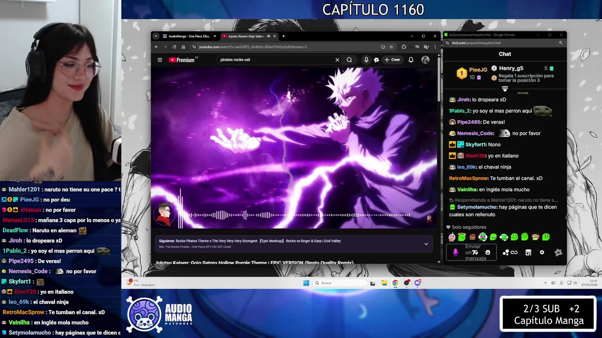Click the Crear button on YouTube
Image resolution: width=602 pixels, height=338 pixels.
click(392, 60)
